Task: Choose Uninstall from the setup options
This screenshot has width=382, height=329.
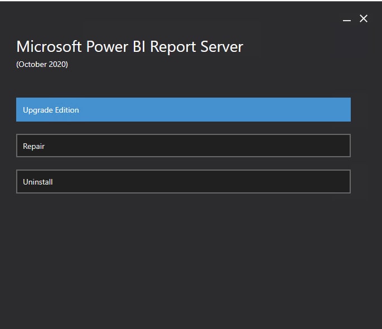Action: 183,182
